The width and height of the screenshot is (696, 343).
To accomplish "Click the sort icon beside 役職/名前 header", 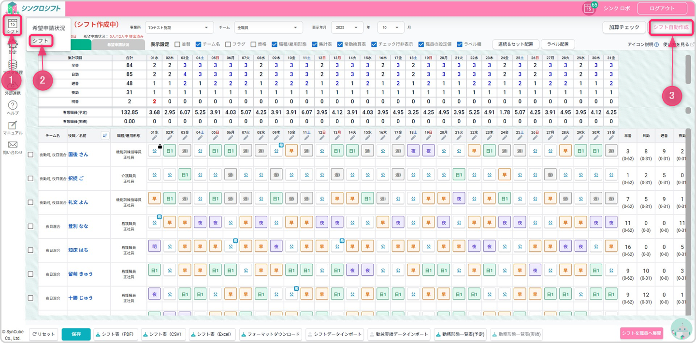I will (x=105, y=135).
